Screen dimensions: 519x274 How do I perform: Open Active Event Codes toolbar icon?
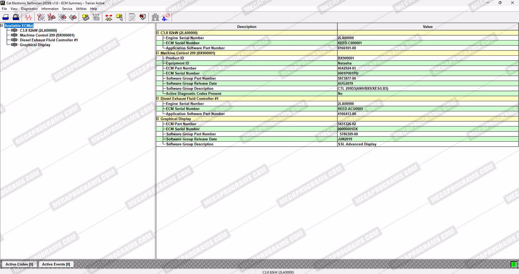[x=62, y=17]
